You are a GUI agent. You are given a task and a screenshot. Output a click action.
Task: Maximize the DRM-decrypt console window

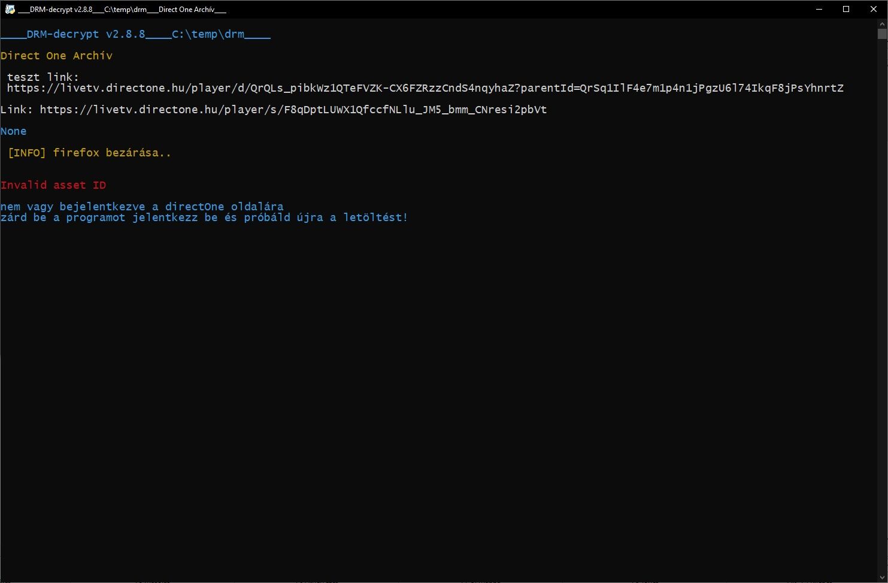pyautogui.click(x=846, y=9)
